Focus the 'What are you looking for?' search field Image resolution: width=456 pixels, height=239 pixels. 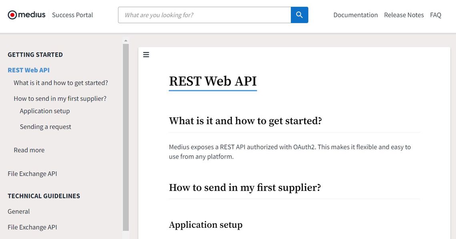coord(204,15)
